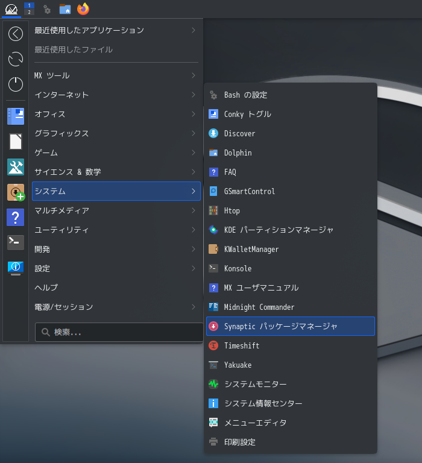Select the システム category
Viewport: 422px width, 463px height.
[x=116, y=191]
